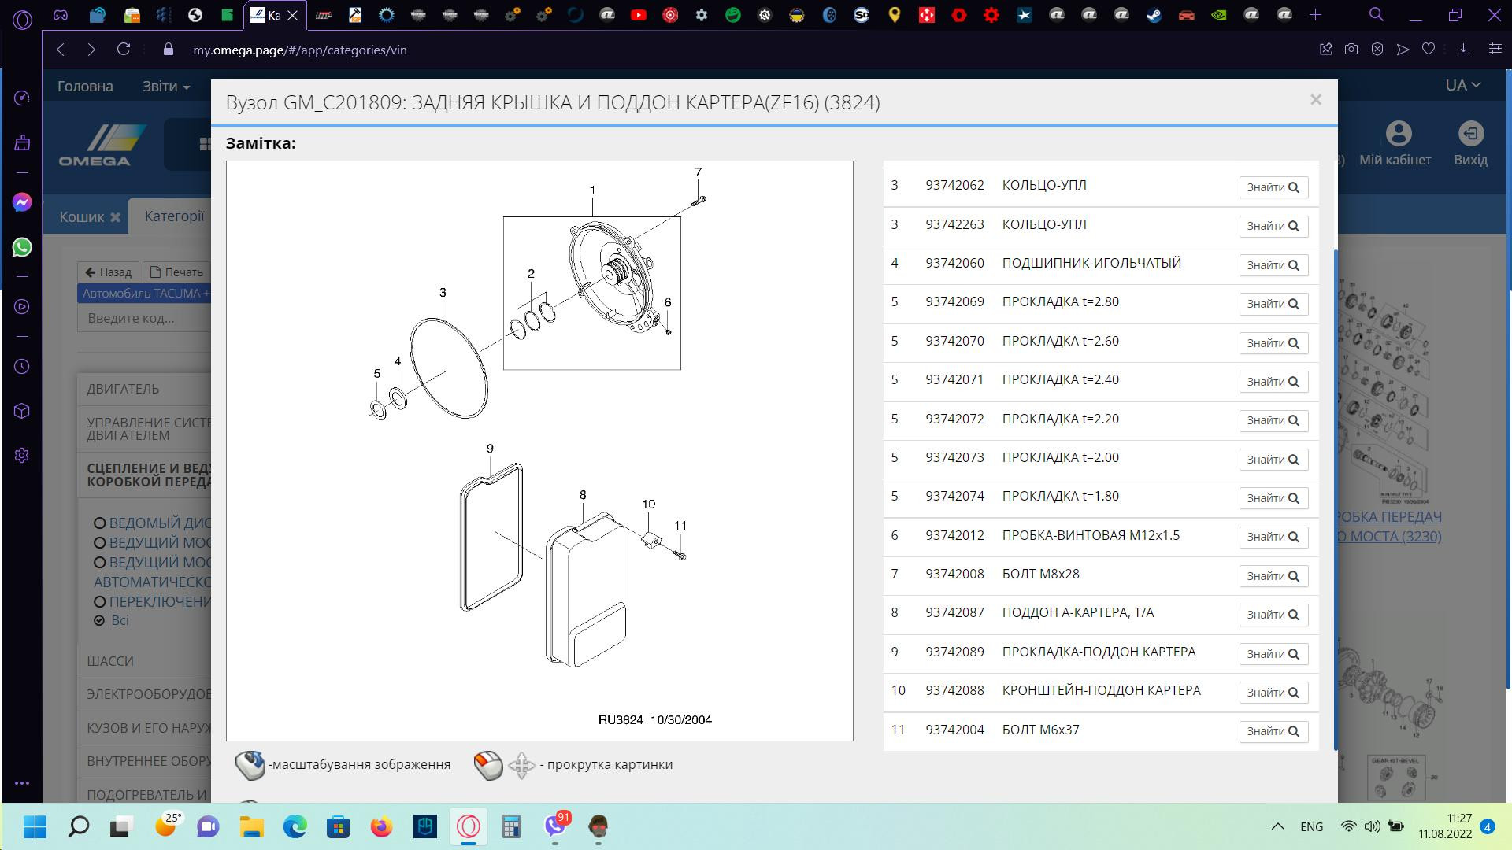The height and width of the screenshot is (850, 1512).
Task: Open WhatsApp from the Opera sidebar
Action: [22, 247]
